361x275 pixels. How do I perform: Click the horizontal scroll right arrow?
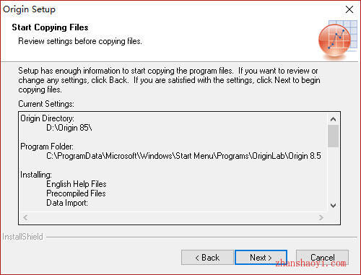(x=321, y=218)
